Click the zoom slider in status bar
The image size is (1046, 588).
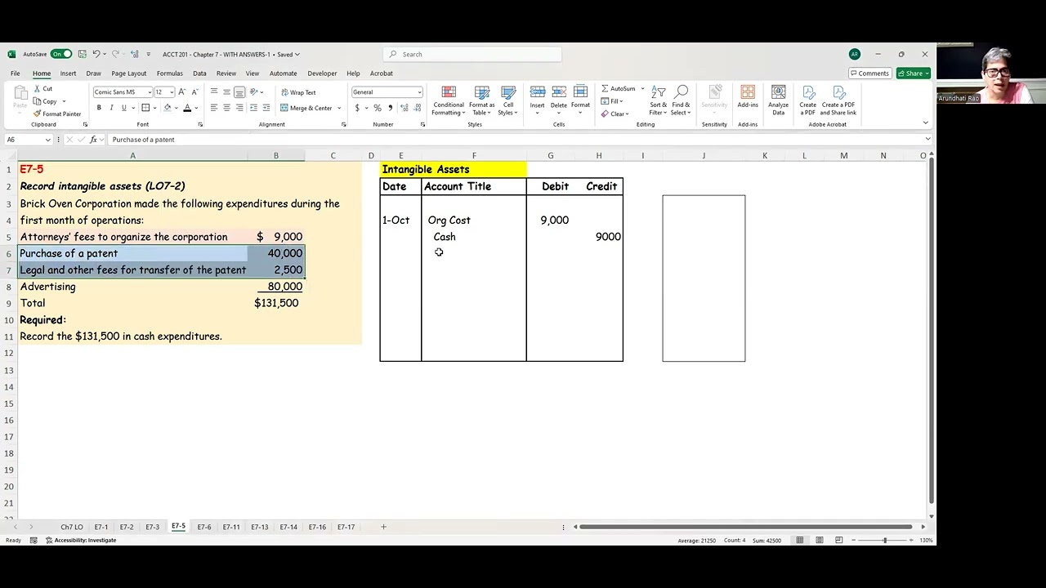885,541
